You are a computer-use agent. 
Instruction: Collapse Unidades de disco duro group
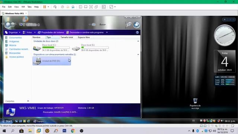point(138,41)
